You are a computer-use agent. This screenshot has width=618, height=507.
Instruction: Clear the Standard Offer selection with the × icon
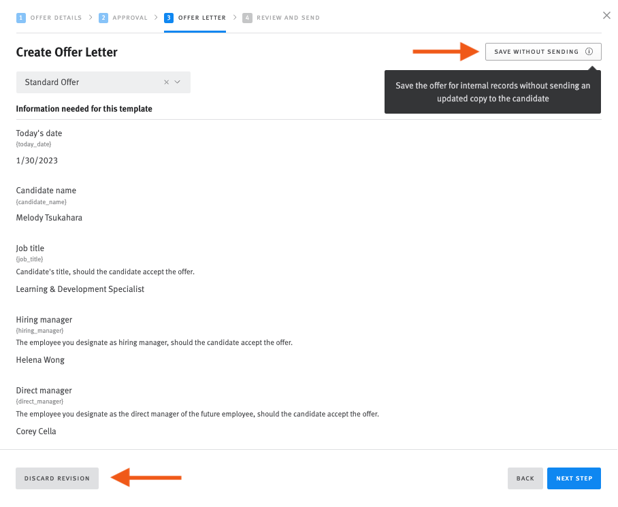(x=166, y=81)
